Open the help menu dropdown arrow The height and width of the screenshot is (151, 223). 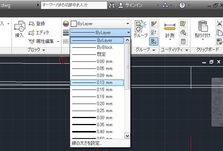pyautogui.click(x=189, y=6)
